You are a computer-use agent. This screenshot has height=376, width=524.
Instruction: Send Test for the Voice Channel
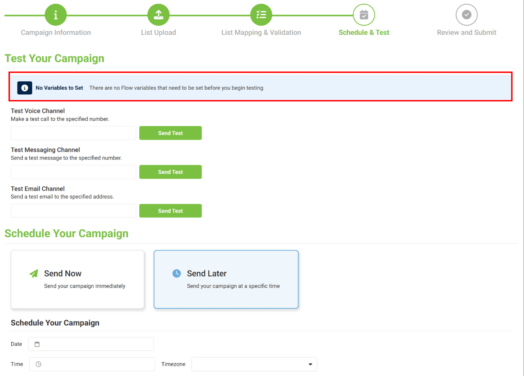pyautogui.click(x=171, y=133)
